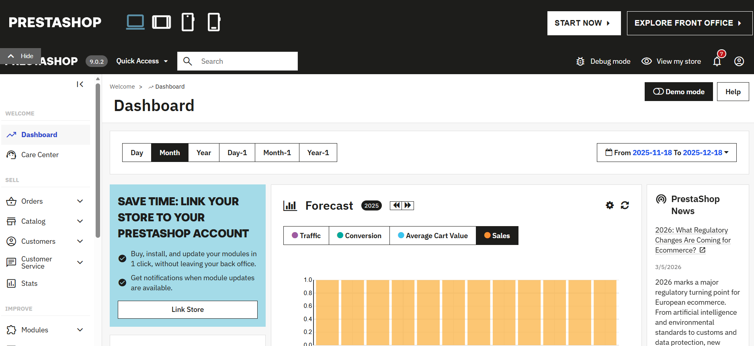
Task: Click the calendar icon in date range
Action: coord(609,152)
